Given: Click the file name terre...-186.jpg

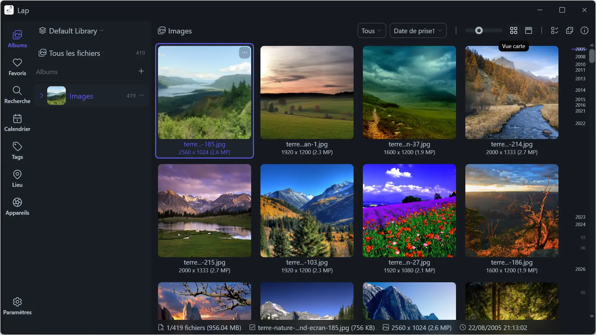Looking at the screenshot, I should click(x=512, y=262).
